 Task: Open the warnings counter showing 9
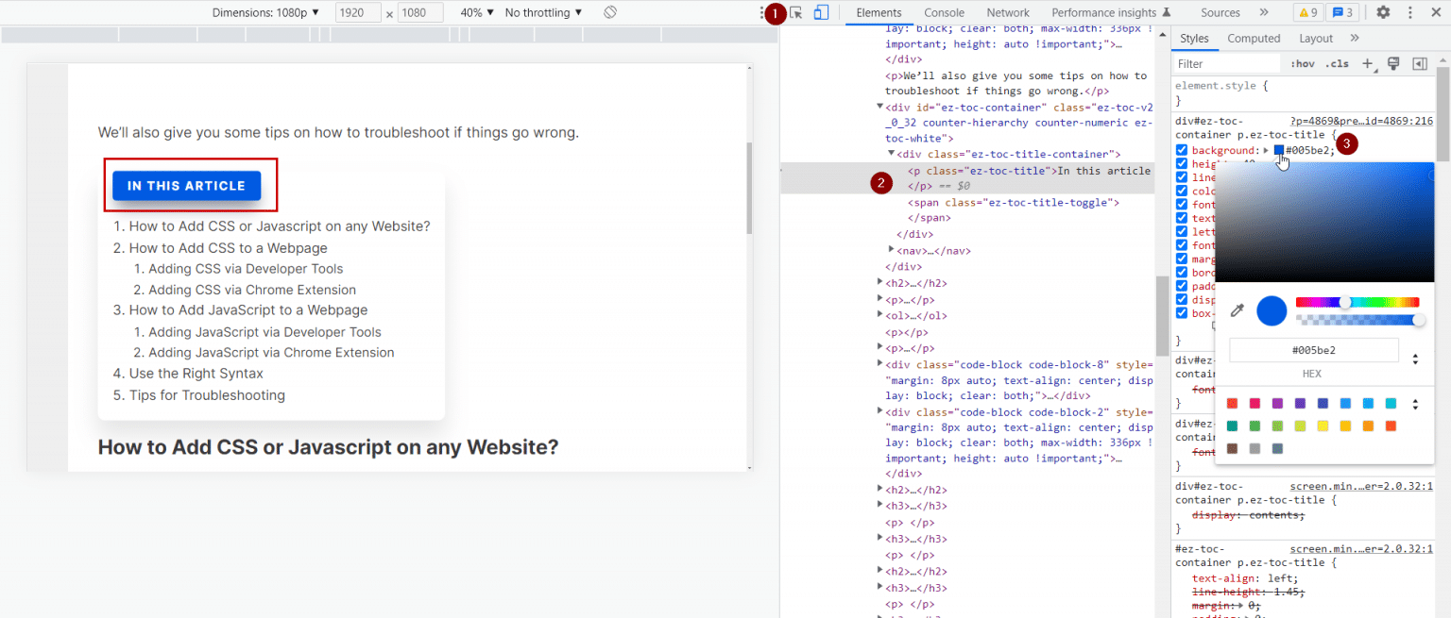click(x=1307, y=12)
